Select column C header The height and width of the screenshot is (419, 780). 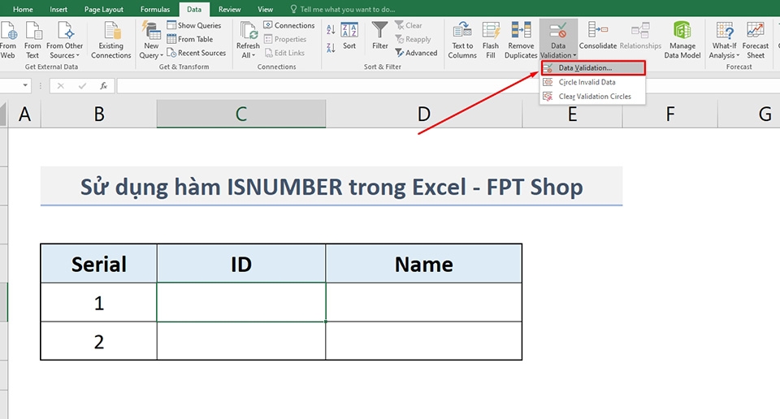point(241,114)
